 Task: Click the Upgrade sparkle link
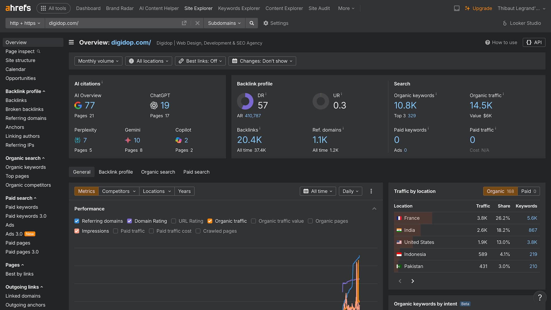(x=478, y=8)
